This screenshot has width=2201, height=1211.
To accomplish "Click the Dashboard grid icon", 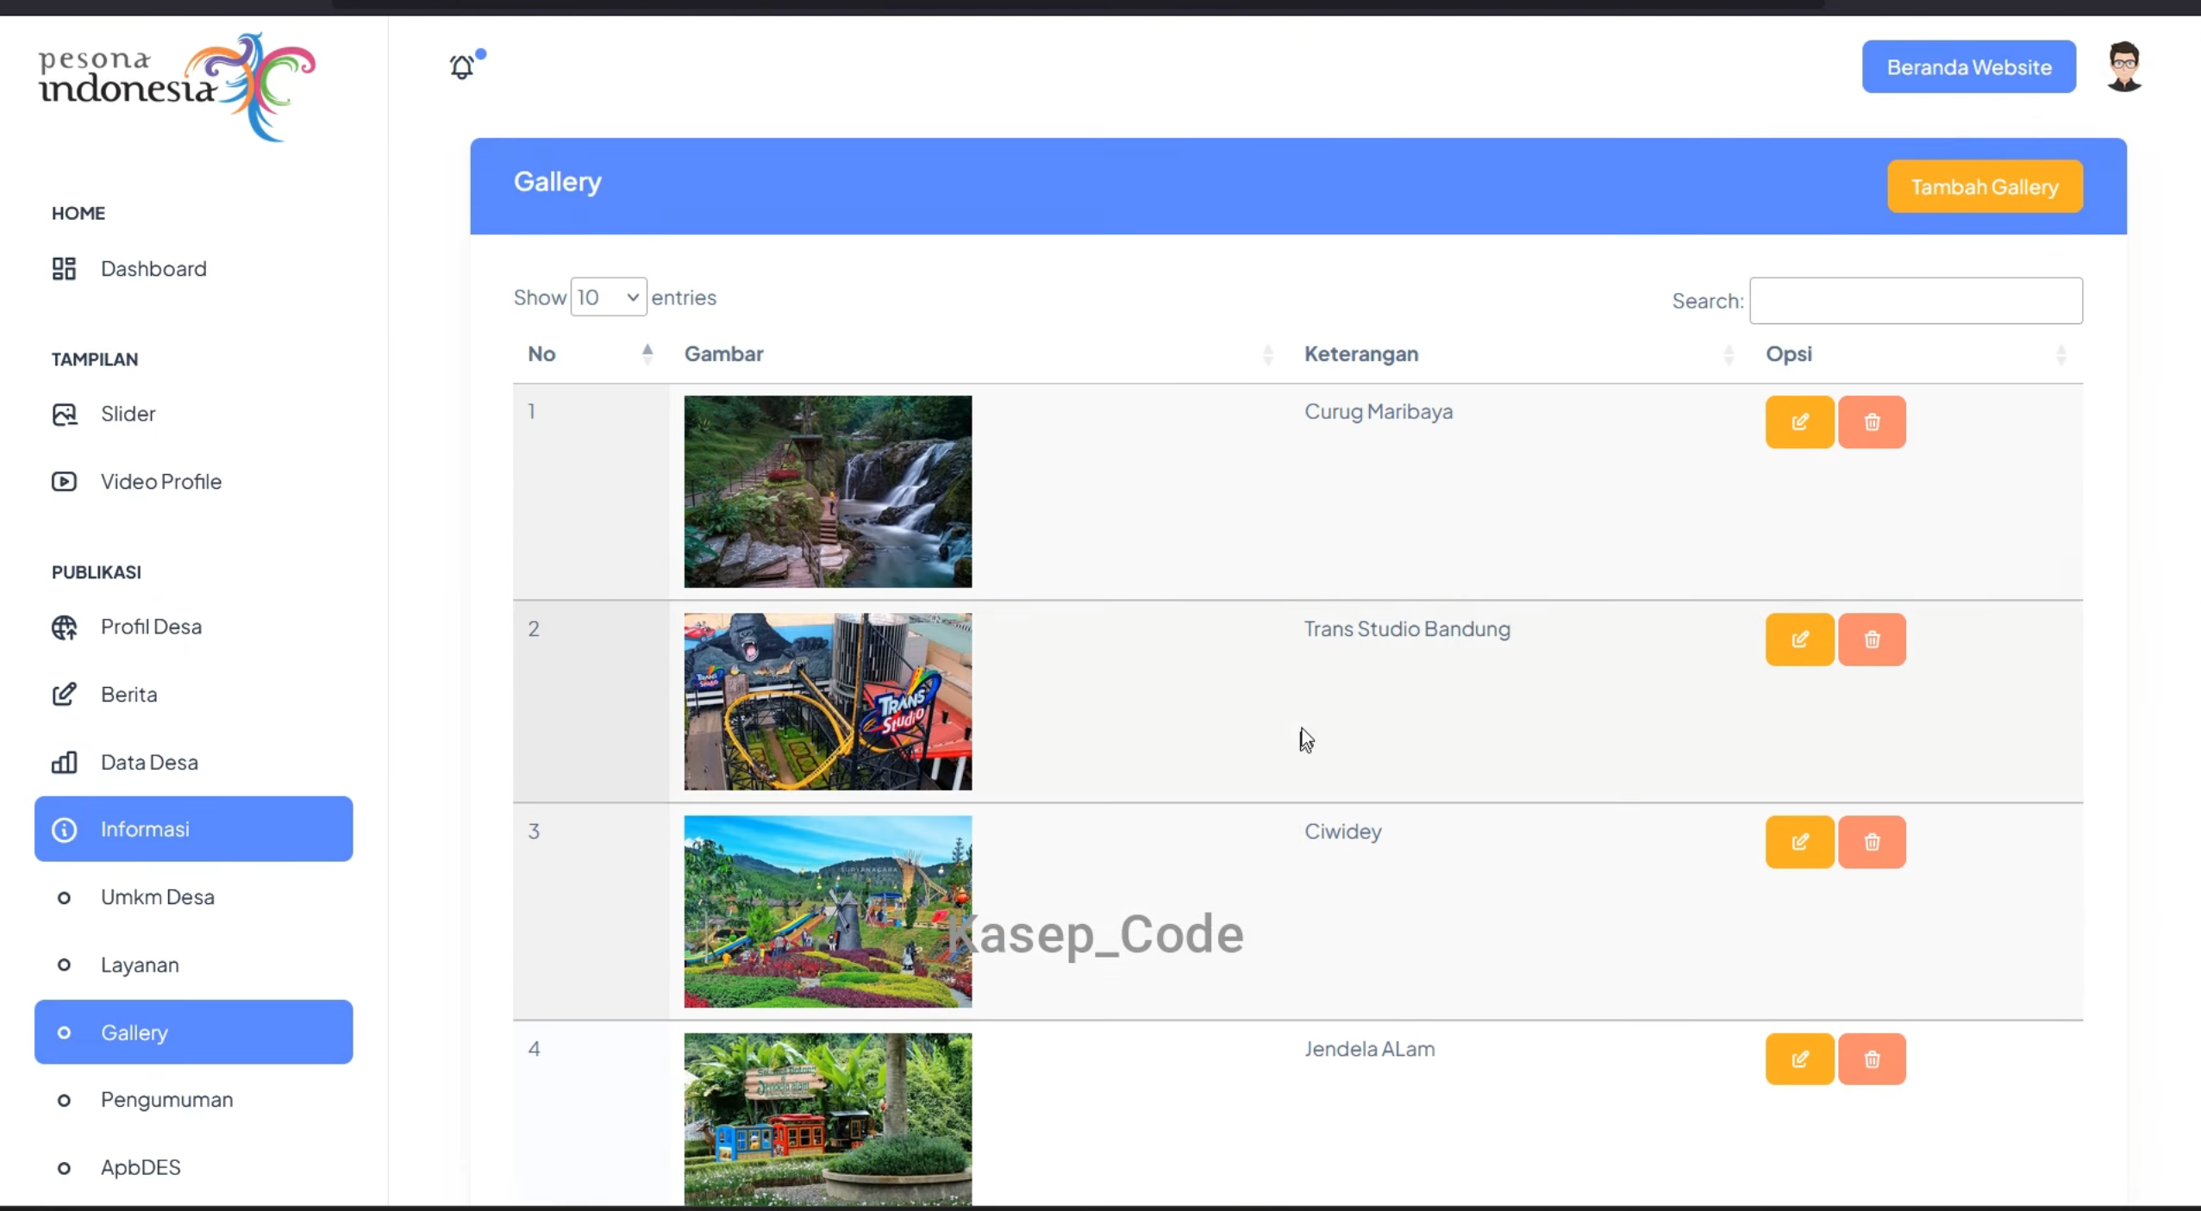I will pyautogui.click(x=64, y=269).
